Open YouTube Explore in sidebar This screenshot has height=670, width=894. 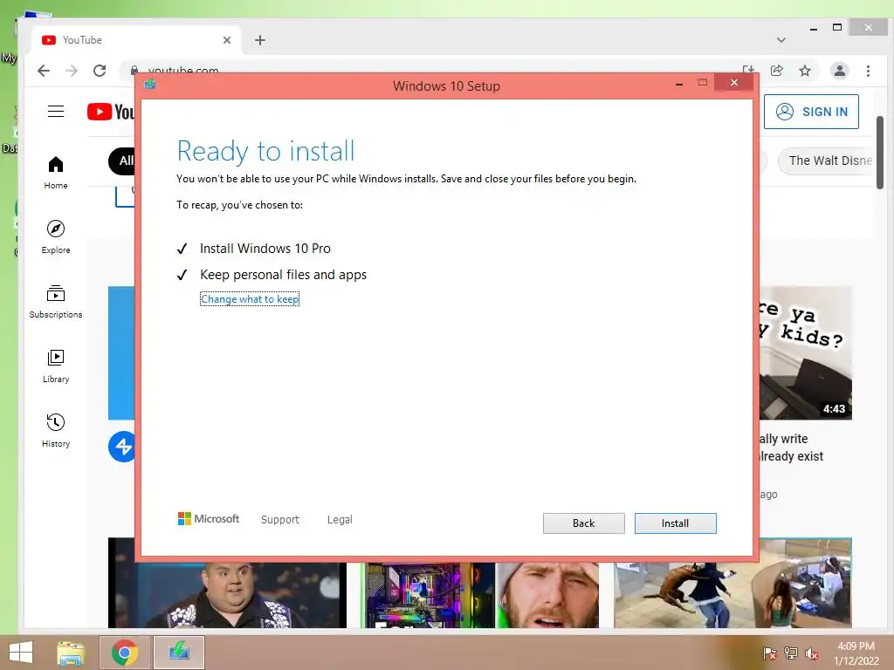point(56,237)
